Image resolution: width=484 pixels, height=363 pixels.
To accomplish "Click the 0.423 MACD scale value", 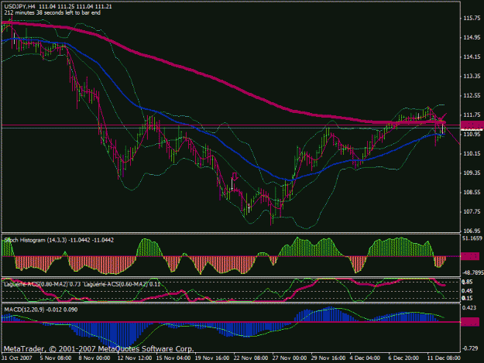I will pos(469,307).
